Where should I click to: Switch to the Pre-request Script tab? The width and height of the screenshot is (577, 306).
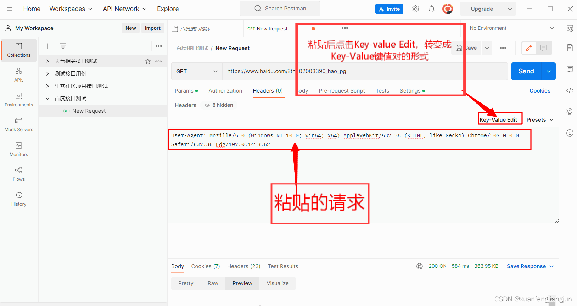(342, 91)
